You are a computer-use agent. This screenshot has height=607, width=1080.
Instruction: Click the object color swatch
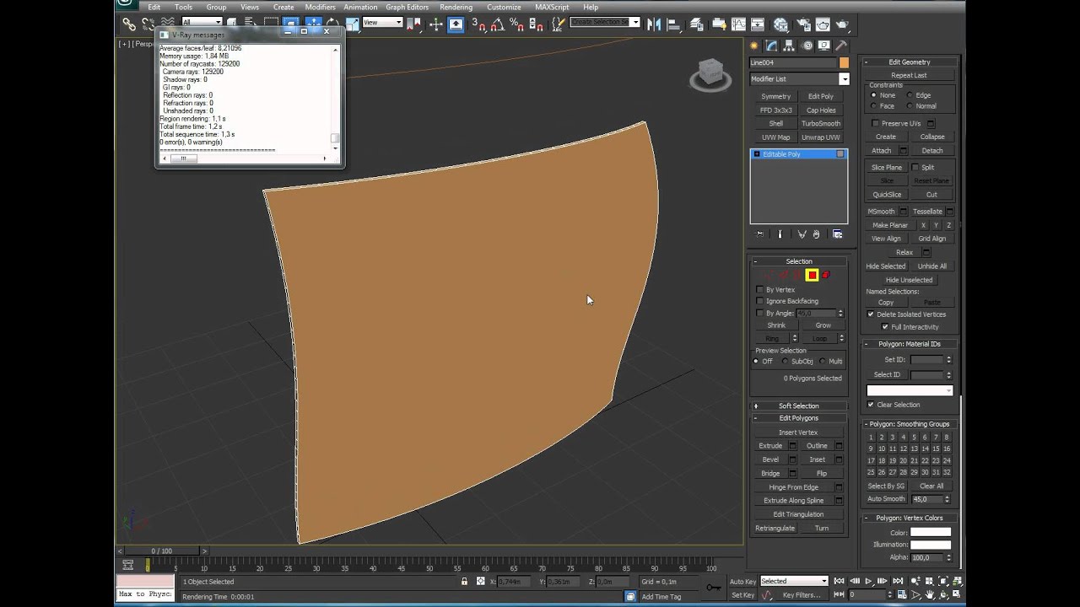pos(844,62)
